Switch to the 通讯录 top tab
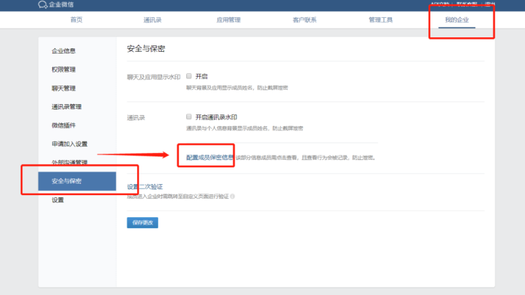The image size is (525, 295). coord(153,20)
